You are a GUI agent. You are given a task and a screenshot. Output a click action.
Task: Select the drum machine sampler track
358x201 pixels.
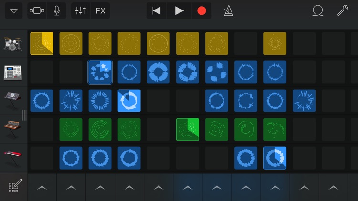click(x=13, y=72)
